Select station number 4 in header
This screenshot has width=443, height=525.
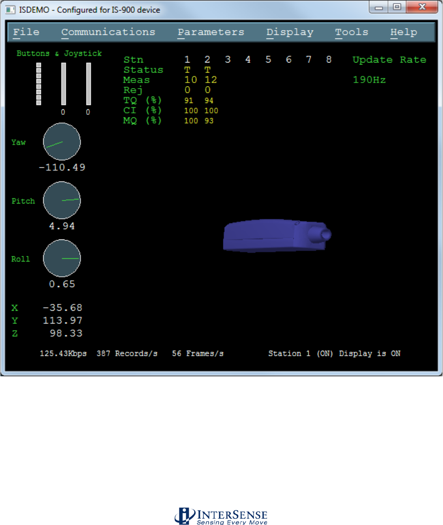pyautogui.click(x=248, y=59)
